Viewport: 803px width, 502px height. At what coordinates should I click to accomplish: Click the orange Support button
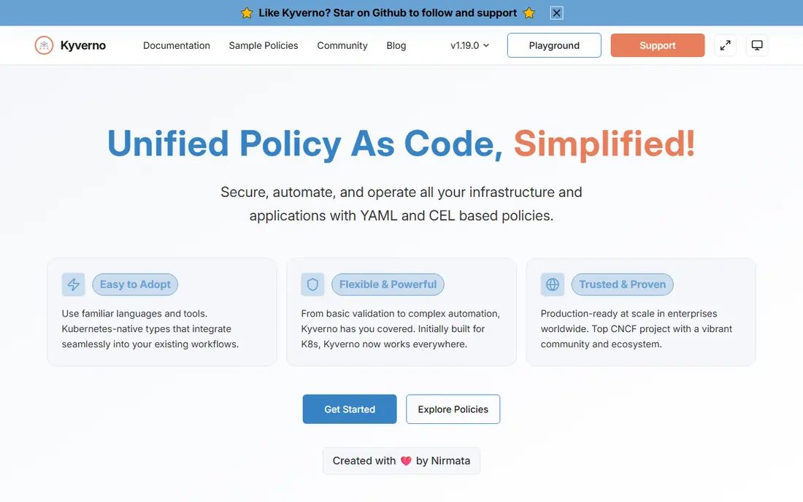pyautogui.click(x=658, y=45)
